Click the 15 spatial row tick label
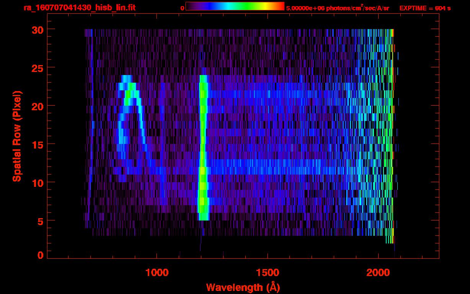The width and height of the screenshot is (470, 294). 37,144
